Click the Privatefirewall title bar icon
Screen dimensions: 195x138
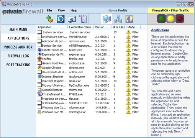pos(4,4)
